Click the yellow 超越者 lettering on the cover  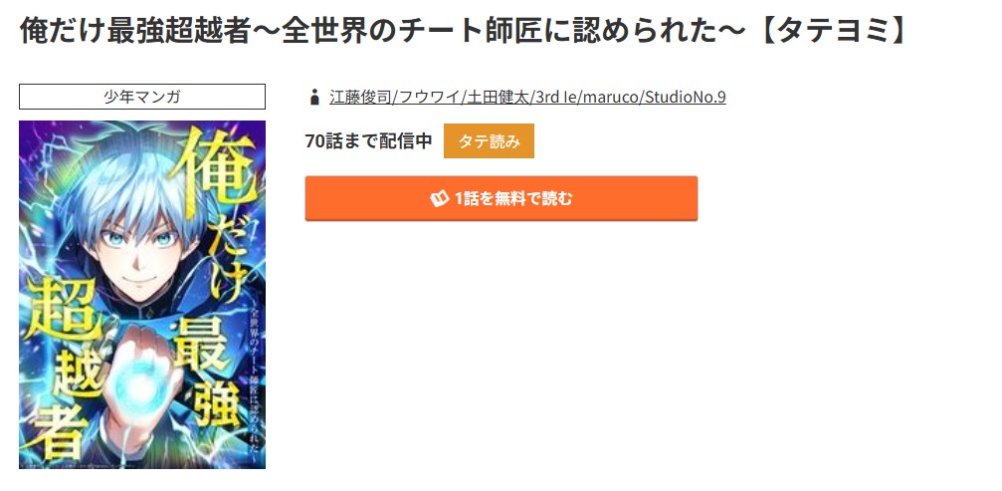(64, 370)
